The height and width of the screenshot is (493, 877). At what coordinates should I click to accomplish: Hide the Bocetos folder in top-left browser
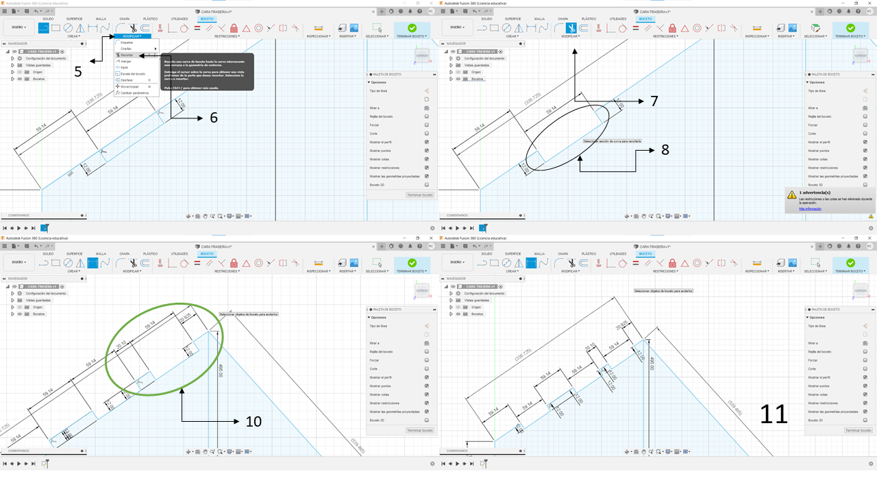(x=20, y=79)
